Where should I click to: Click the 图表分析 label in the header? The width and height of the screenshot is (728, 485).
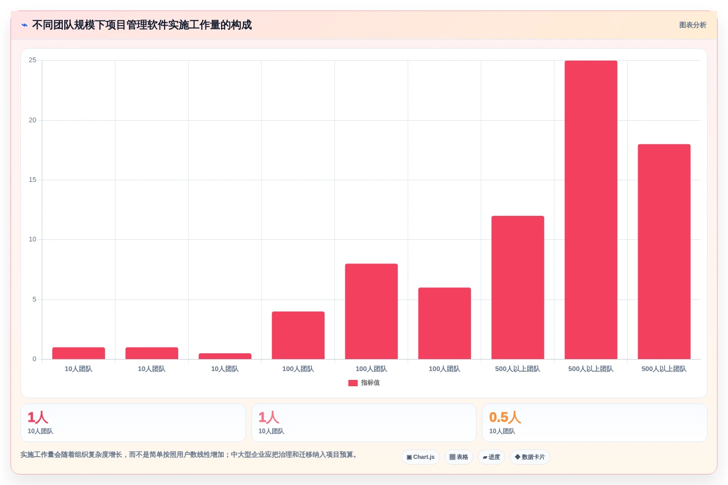tap(692, 25)
